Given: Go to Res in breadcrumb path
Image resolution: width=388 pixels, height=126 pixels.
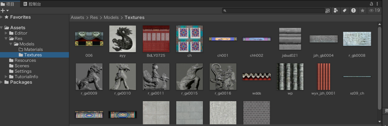Looking at the screenshot, I should tap(94, 17).
